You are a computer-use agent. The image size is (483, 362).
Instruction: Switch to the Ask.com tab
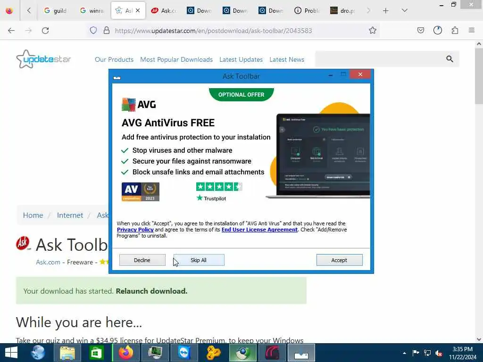pos(164,11)
